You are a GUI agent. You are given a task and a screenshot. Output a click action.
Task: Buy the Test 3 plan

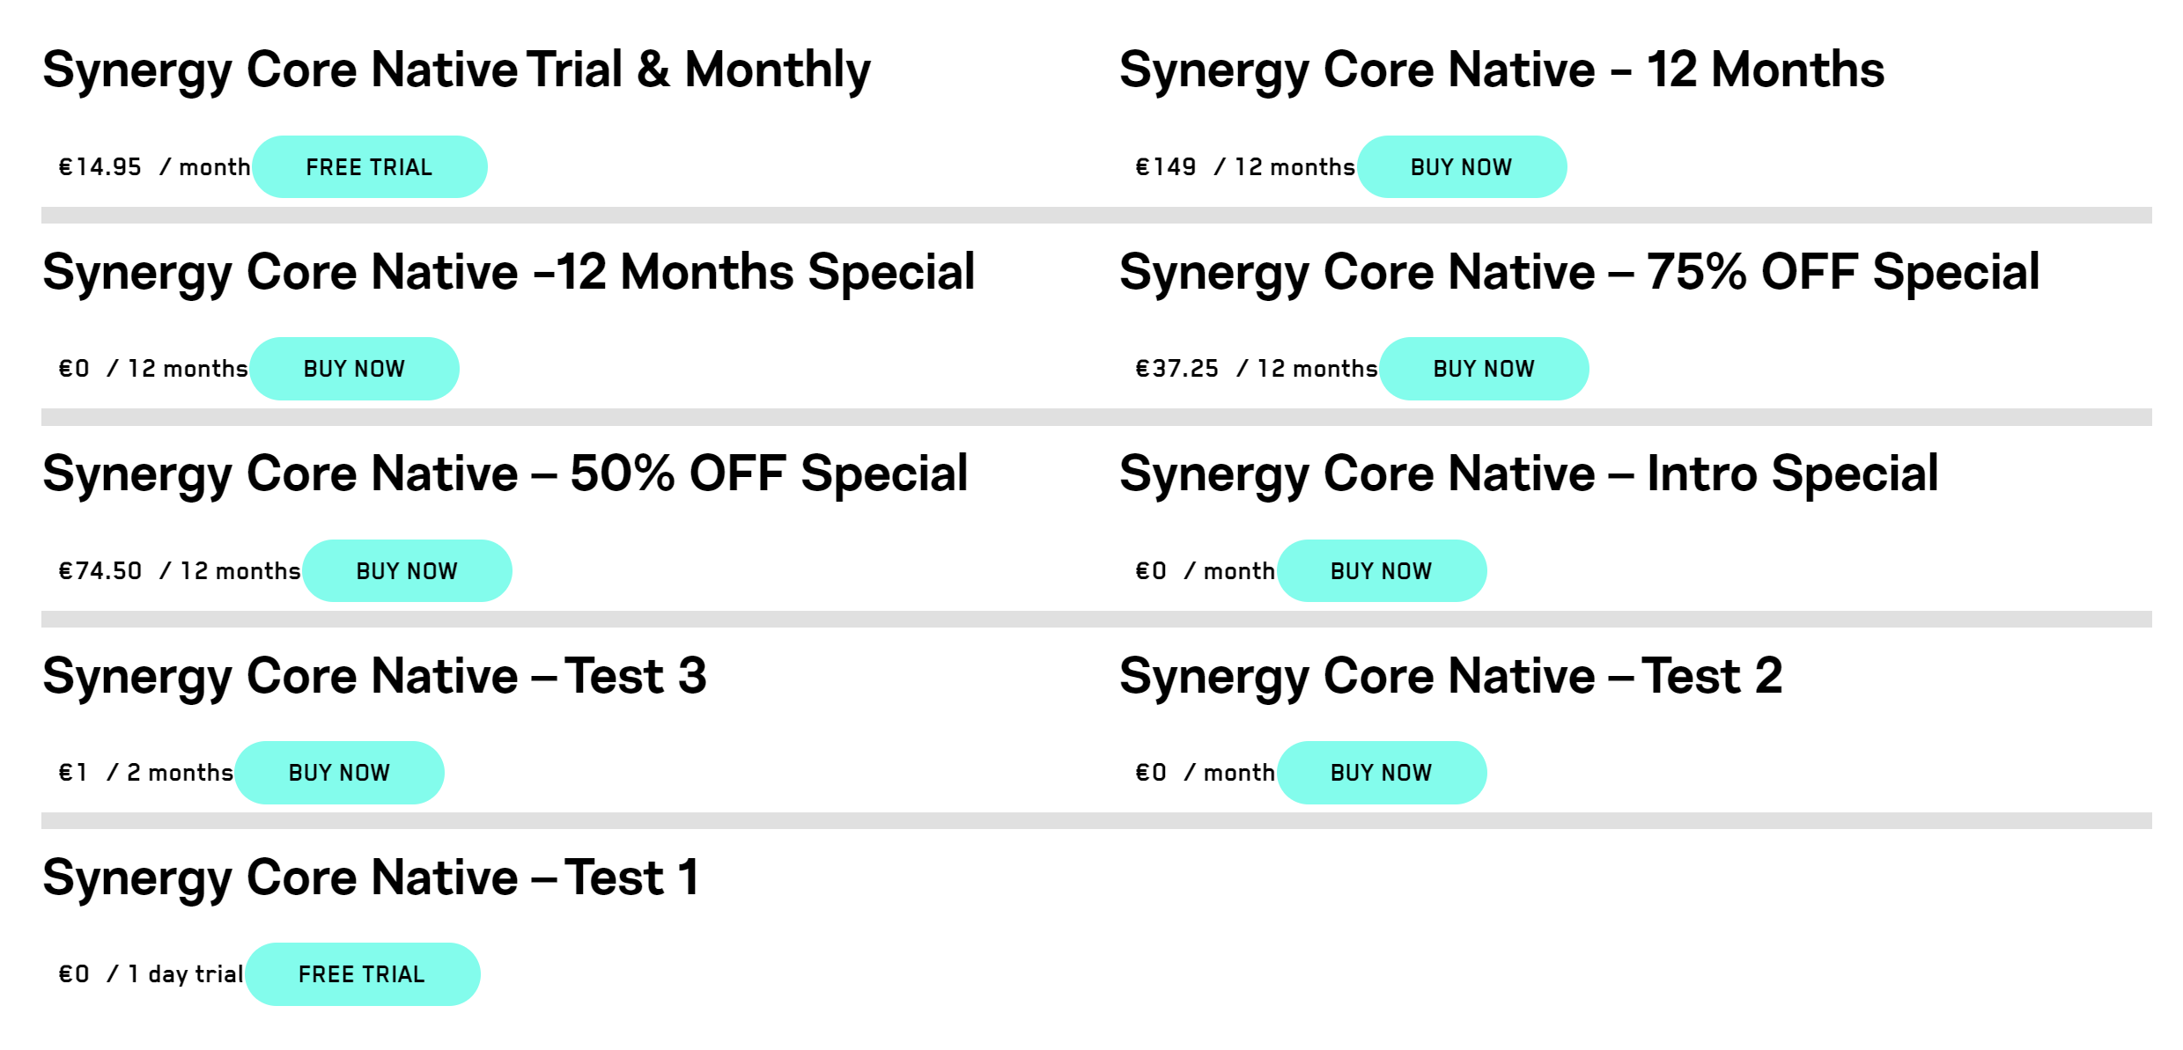point(339,773)
